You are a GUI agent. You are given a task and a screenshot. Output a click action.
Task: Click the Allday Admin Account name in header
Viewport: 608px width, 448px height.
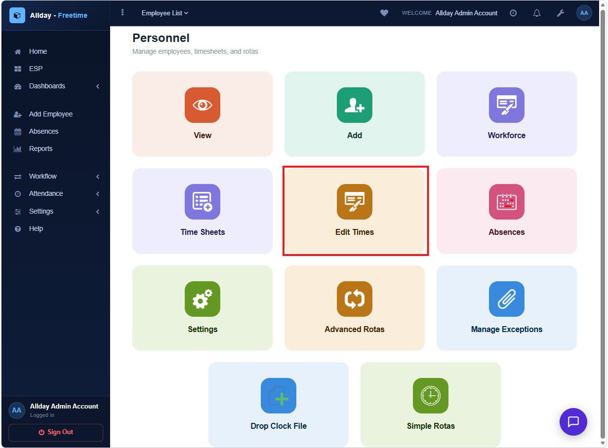click(x=466, y=13)
